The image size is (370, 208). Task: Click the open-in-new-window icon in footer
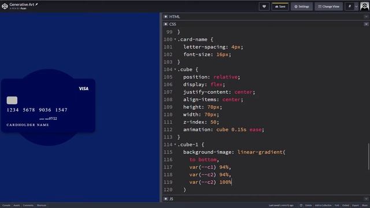point(301,206)
